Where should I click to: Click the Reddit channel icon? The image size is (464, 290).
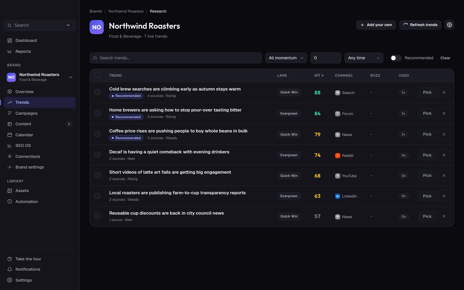[337, 155]
